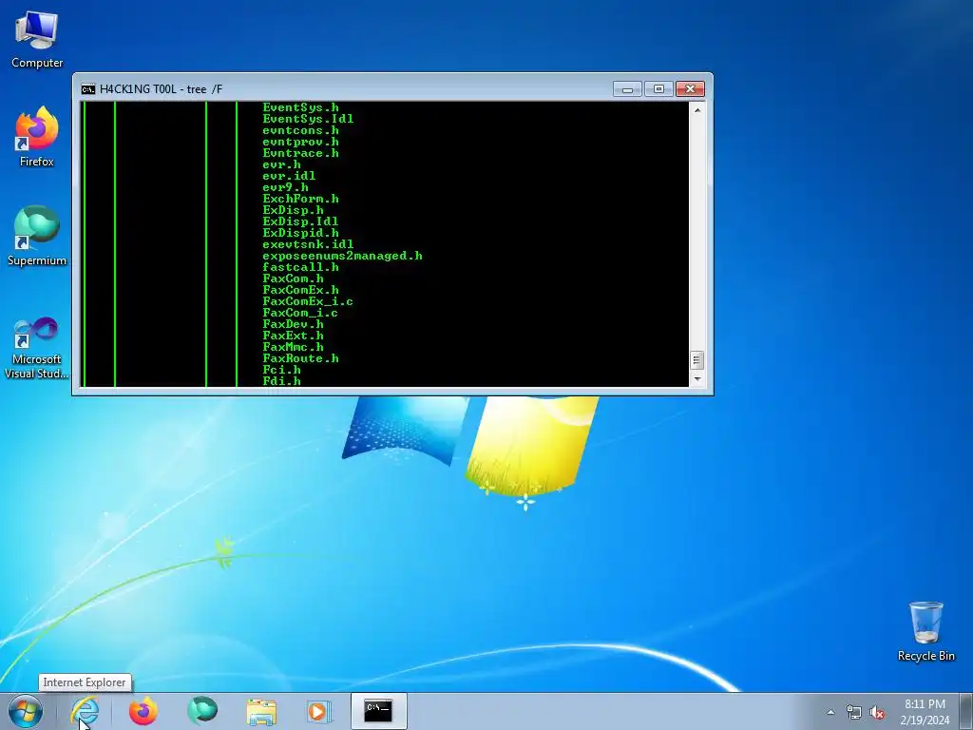Click the line EventSys.h
This screenshot has height=730, width=973.
coord(301,107)
